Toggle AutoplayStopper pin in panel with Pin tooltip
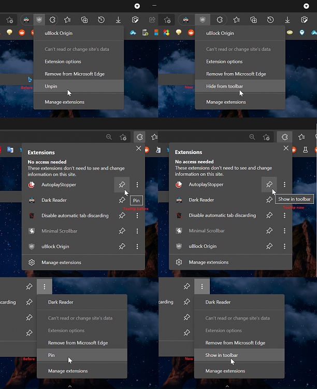This screenshot has height=389, width=317. coord(122,185)
